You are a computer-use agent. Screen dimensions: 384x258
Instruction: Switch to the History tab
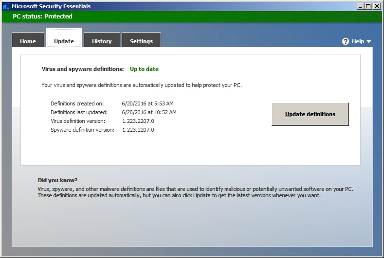pyautogui.click(x=102, y=40)
